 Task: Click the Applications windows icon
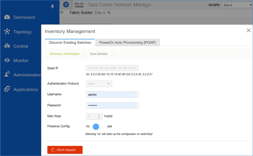point(7,89)
